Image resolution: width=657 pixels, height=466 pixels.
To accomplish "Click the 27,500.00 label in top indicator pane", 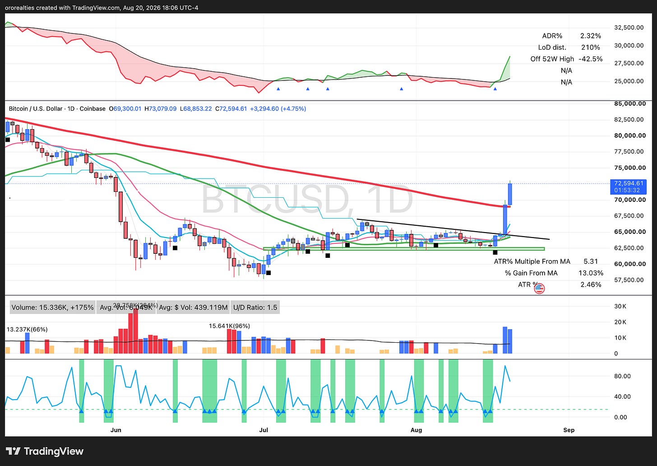I will click(629, 63).
